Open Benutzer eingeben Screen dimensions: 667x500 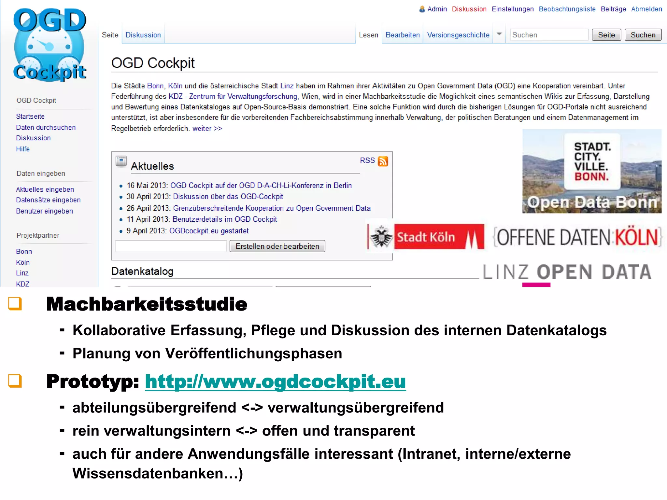click(x=44, y=211)
